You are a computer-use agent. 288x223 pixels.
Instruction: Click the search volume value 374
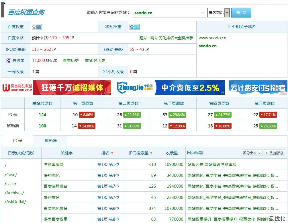point(152,208)
